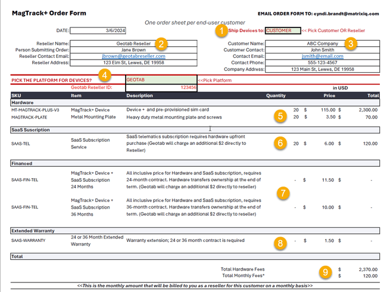Screen dimensions: 390x292
Task: Click the SaaS Suscription section header
Action: 195,130
